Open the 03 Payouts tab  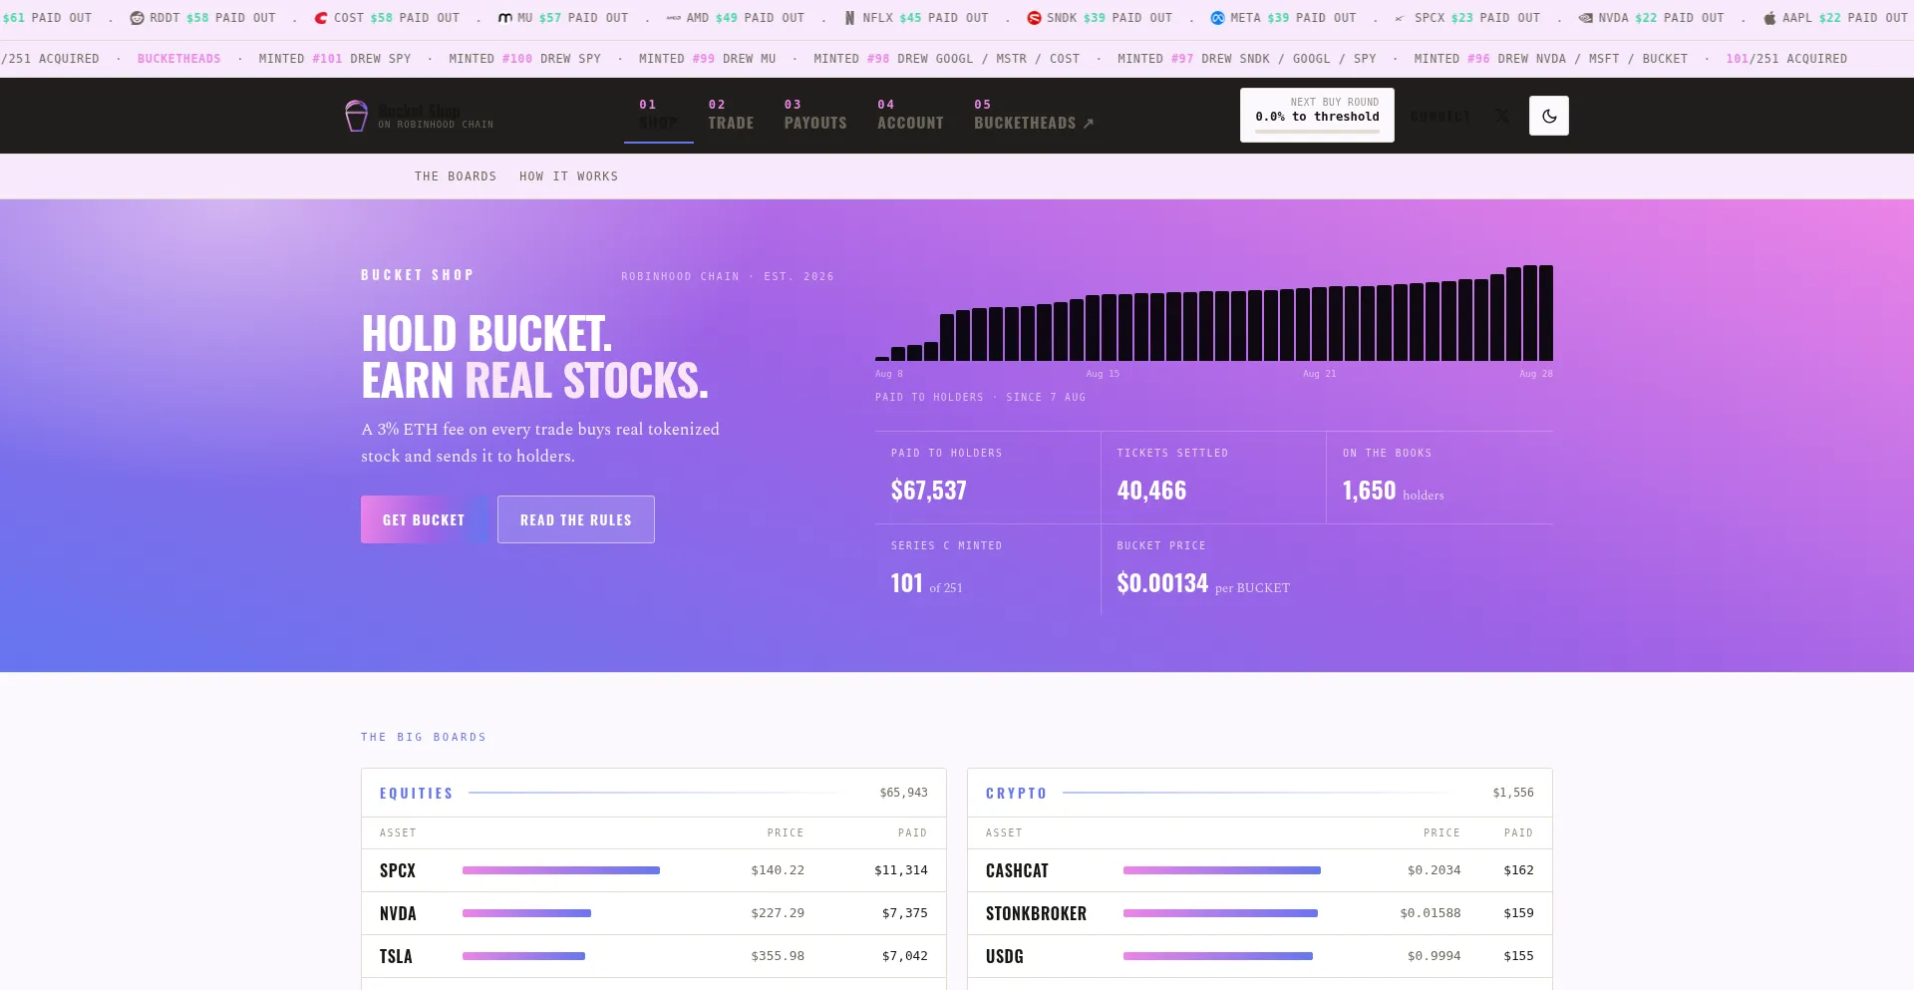click(x=815, y=115)
